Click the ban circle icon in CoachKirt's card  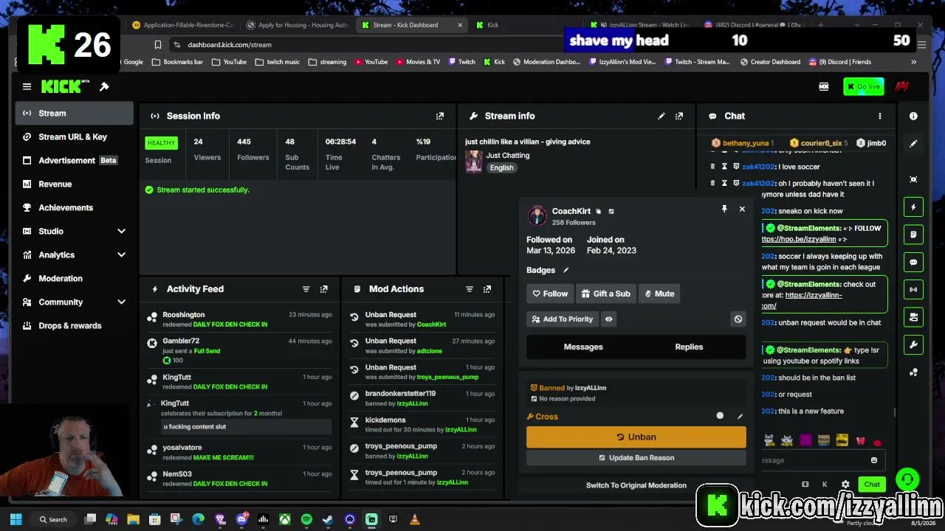738,319
